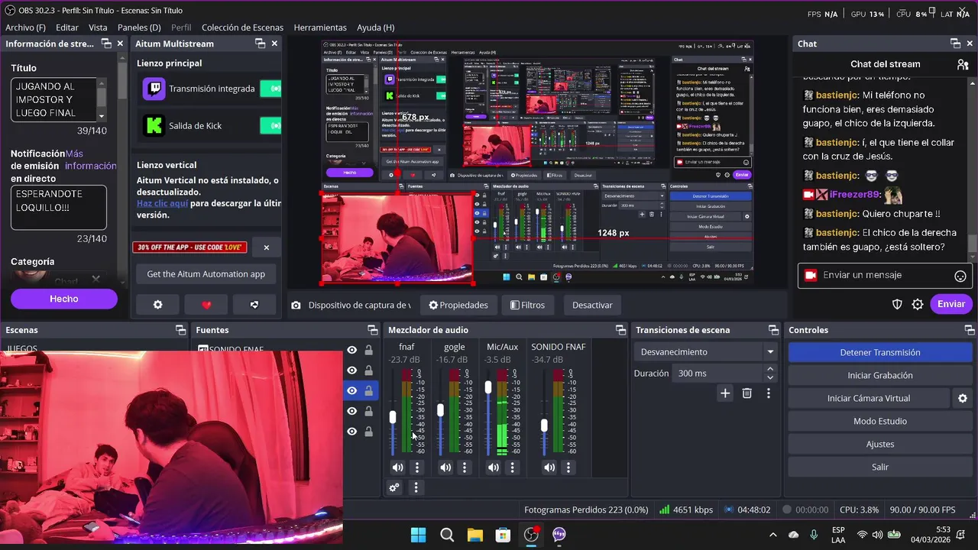Open Windows Start menu
The height and width of the screenshot is (550, 978).
point(419,535)
